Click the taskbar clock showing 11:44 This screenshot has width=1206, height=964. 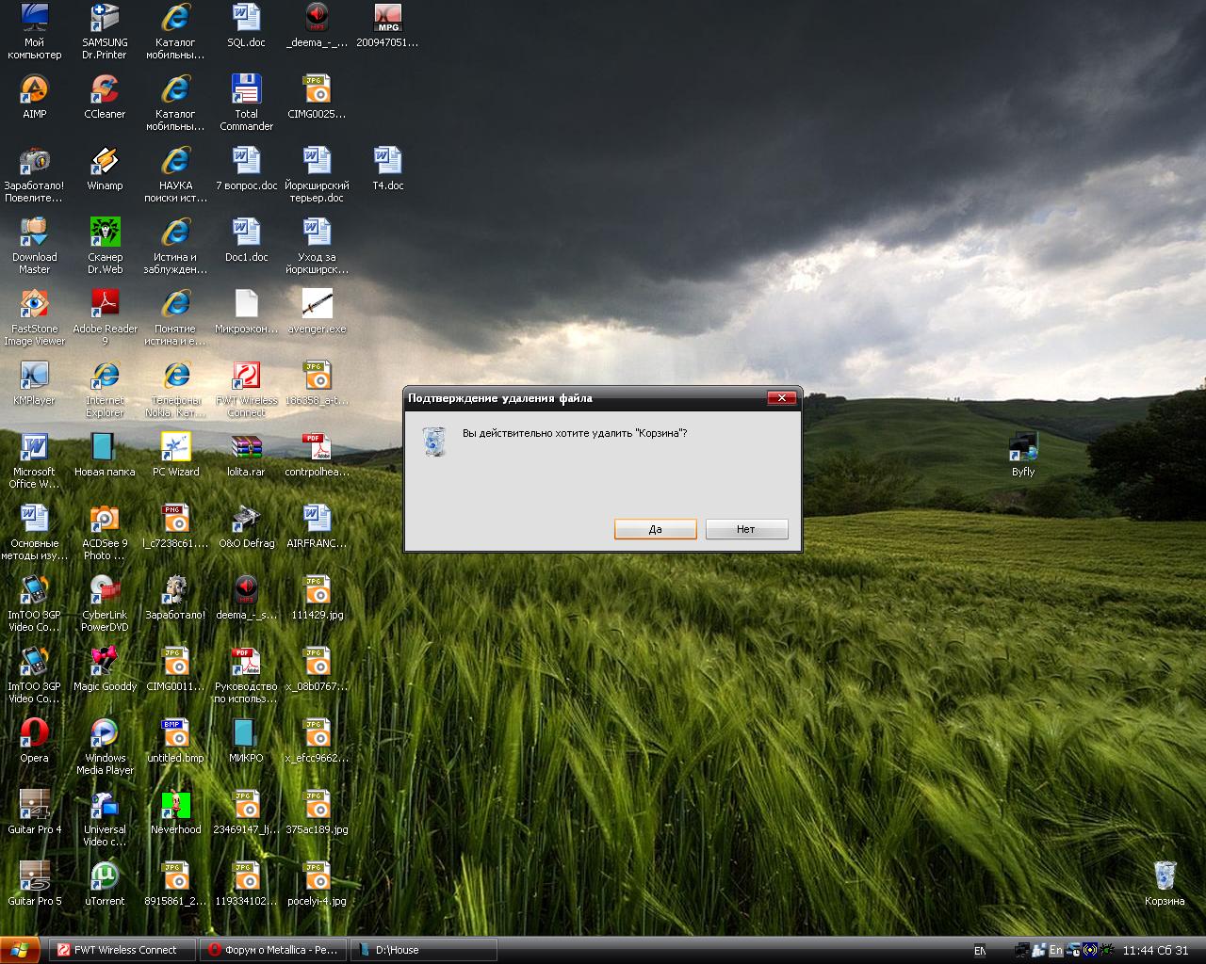click(1155, 950)
